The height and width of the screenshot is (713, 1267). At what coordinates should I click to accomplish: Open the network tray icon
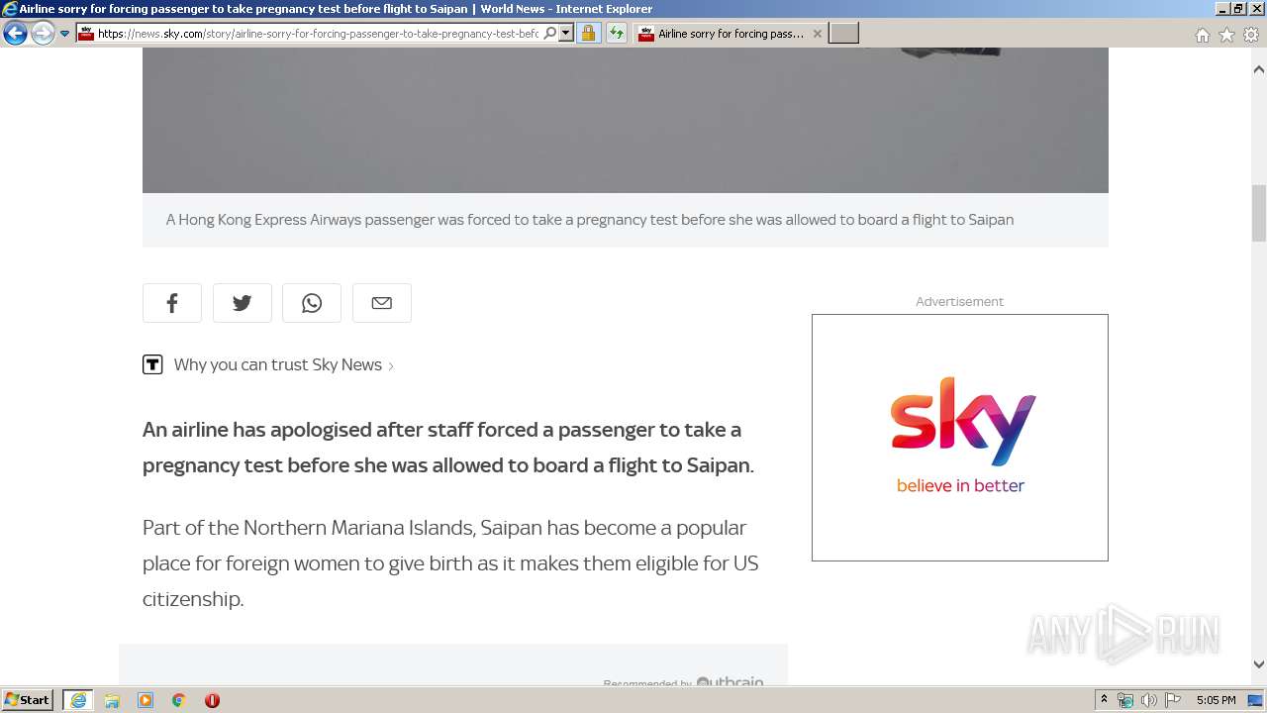(1125, 700)
